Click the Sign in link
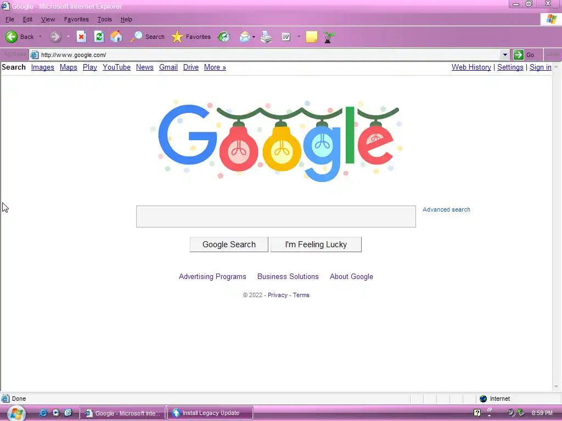Image resolution: width=562 pixels, height=421 pixels. [541, 67]
